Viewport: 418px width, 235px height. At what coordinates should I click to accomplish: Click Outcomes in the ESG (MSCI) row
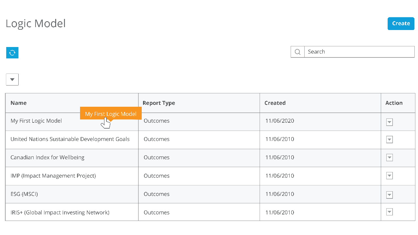point(156,194)
